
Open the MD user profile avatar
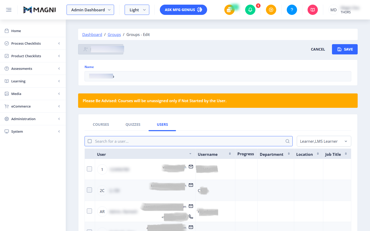pos(334,10)
